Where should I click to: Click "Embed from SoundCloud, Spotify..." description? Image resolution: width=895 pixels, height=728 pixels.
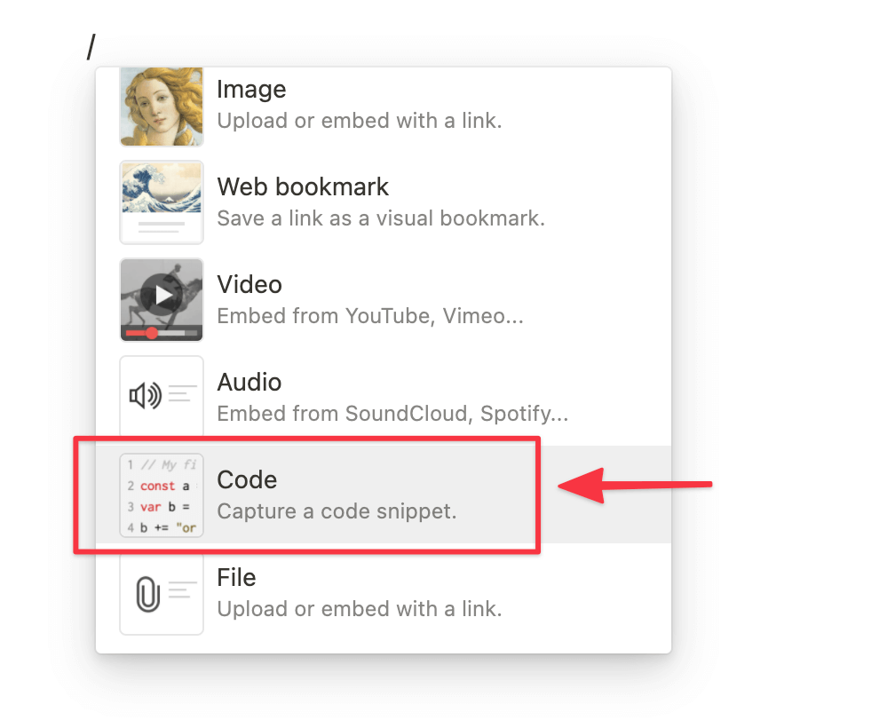[x=392, y=413]
